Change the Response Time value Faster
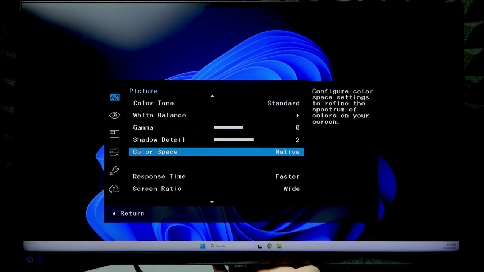 288,176
